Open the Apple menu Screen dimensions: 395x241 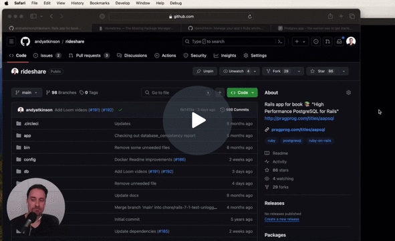point(7,3)
